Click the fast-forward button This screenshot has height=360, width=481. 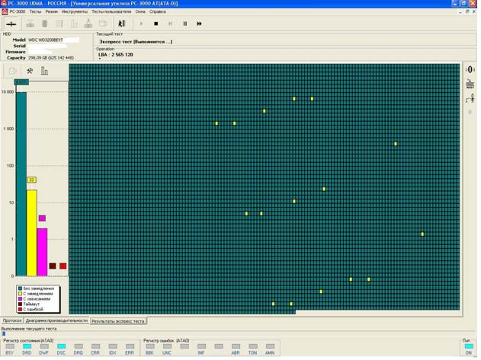pyautogui.click(x=199, y=24)
